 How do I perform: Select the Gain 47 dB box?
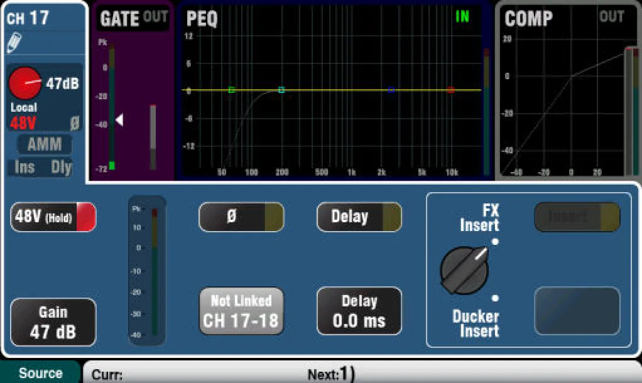coord(53,322)
